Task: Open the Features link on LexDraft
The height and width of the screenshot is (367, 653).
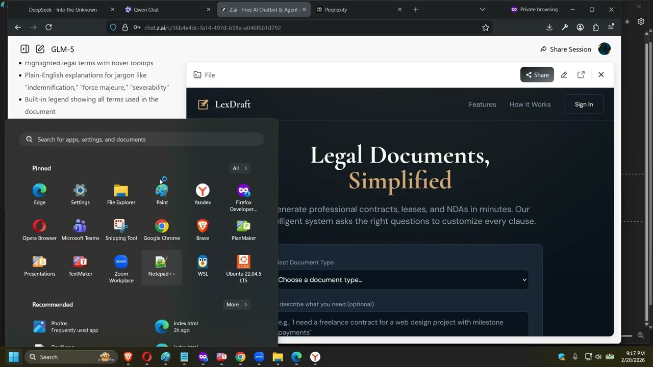Action: [482, 104]
